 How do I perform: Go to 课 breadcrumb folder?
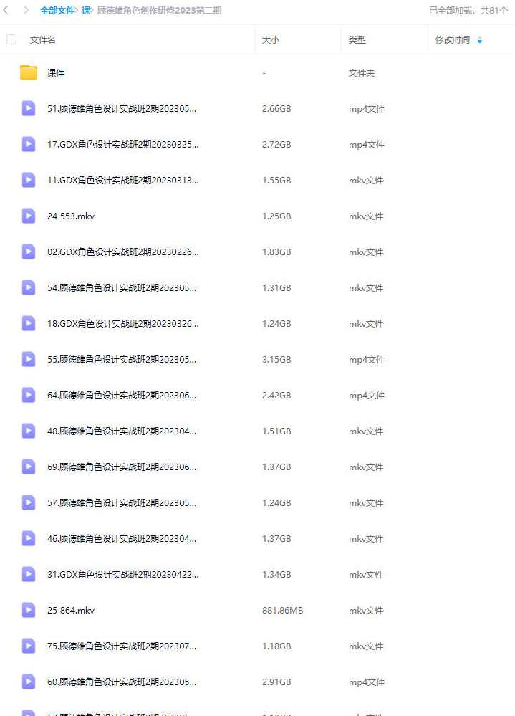pos(86,10)
